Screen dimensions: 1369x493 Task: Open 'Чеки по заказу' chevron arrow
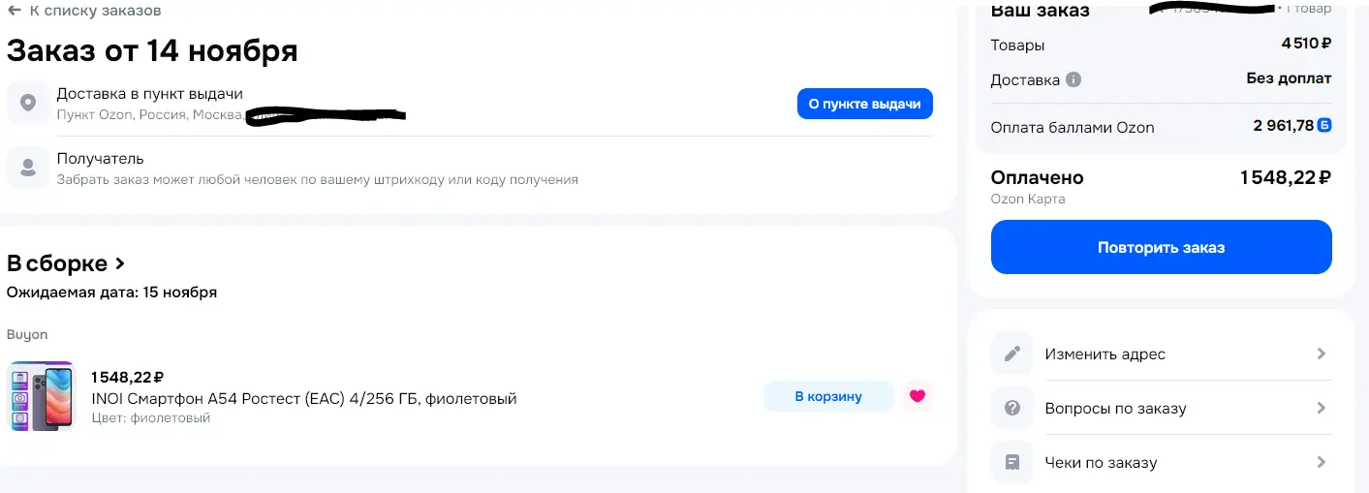[x=1321, y=462]
